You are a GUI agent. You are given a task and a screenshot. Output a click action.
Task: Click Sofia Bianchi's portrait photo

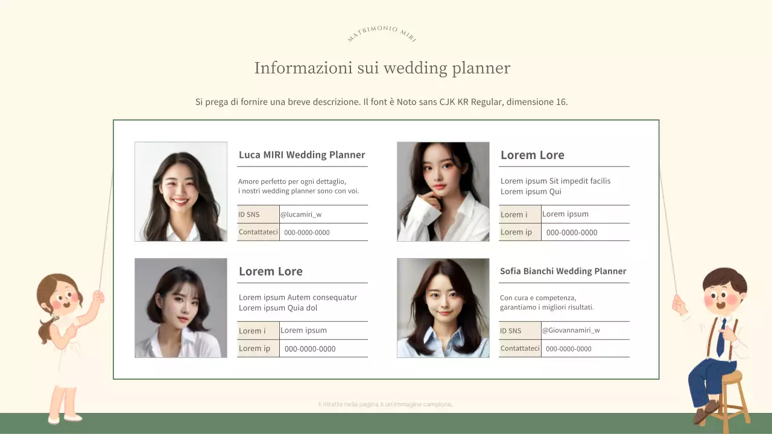(443, 307)
